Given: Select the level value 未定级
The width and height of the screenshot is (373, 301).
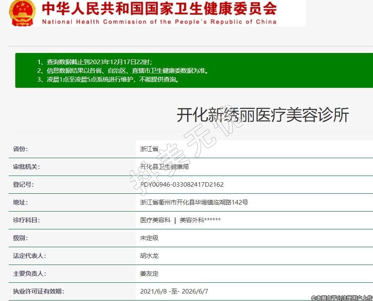Looking at the screenshot, I should (149, 238).
